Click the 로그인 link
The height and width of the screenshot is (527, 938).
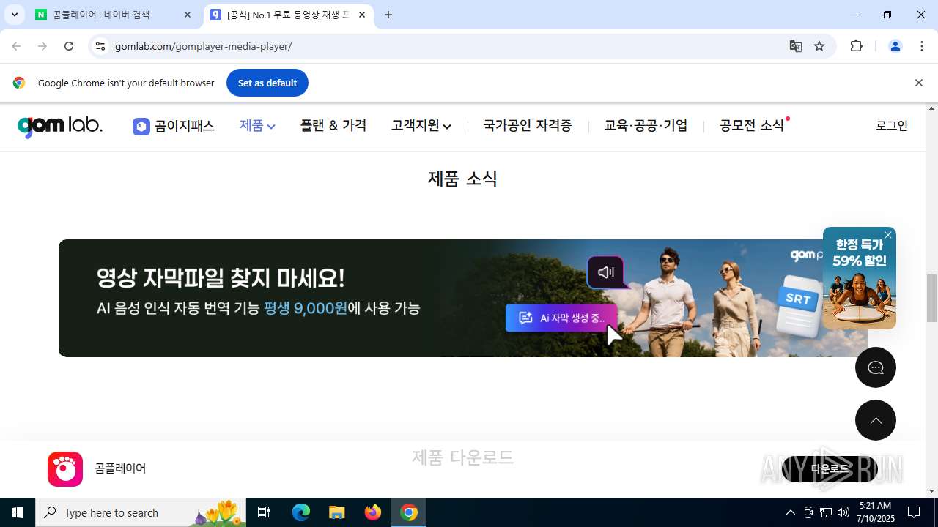click(x=892, y=126)
